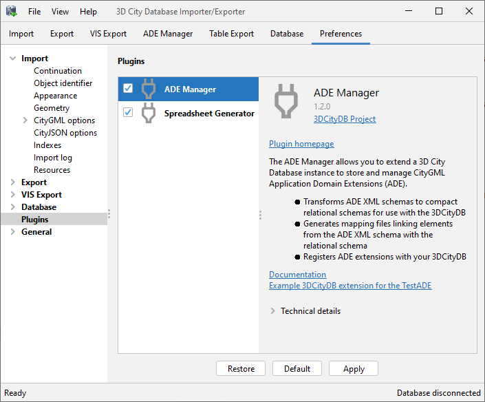Click the splitter handle beside the tree
The width and height of the screenshot is (485, 402).
[x=109, y=214]
